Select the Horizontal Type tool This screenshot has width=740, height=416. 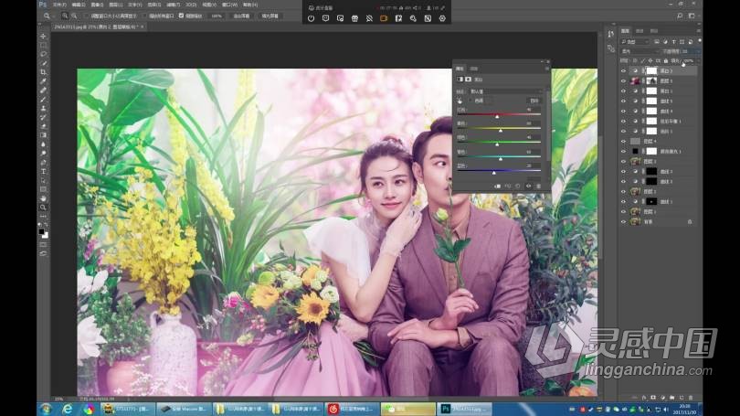click(x=44, y=171)
